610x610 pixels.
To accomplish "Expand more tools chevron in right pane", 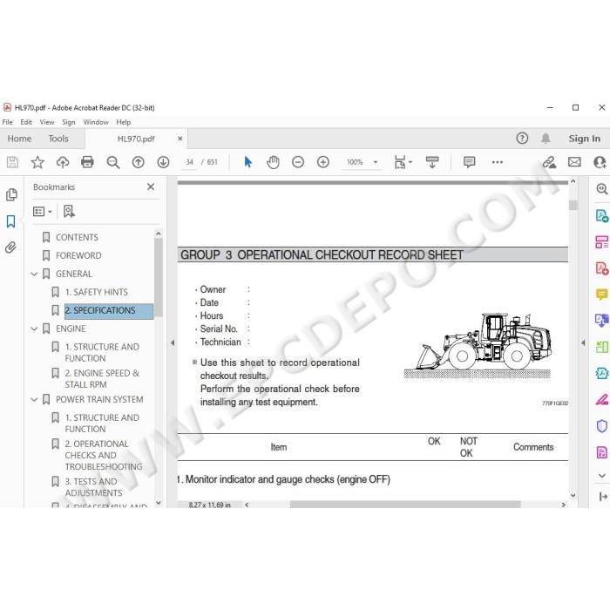I will tap(602, 476).
